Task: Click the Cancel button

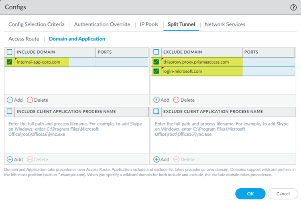Action: pyautogui.click(x=283, y=194)
